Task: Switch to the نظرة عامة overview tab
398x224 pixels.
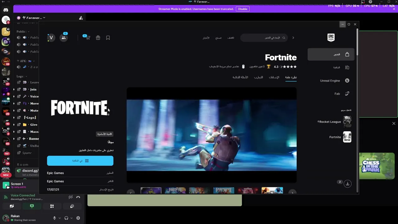Action: pos(291,77)
